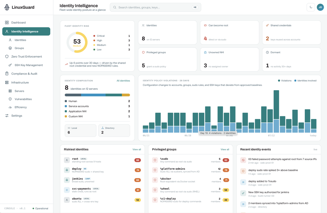Focus the search identities input field
This screenshot has width=327, height=213.
(x=155, y=7)
